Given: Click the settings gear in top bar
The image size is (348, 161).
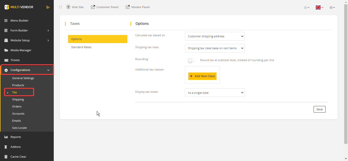Looking at the screenshot, I should [x=332, y=7].
